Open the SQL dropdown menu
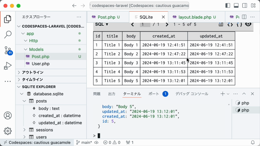 point(102,24)
